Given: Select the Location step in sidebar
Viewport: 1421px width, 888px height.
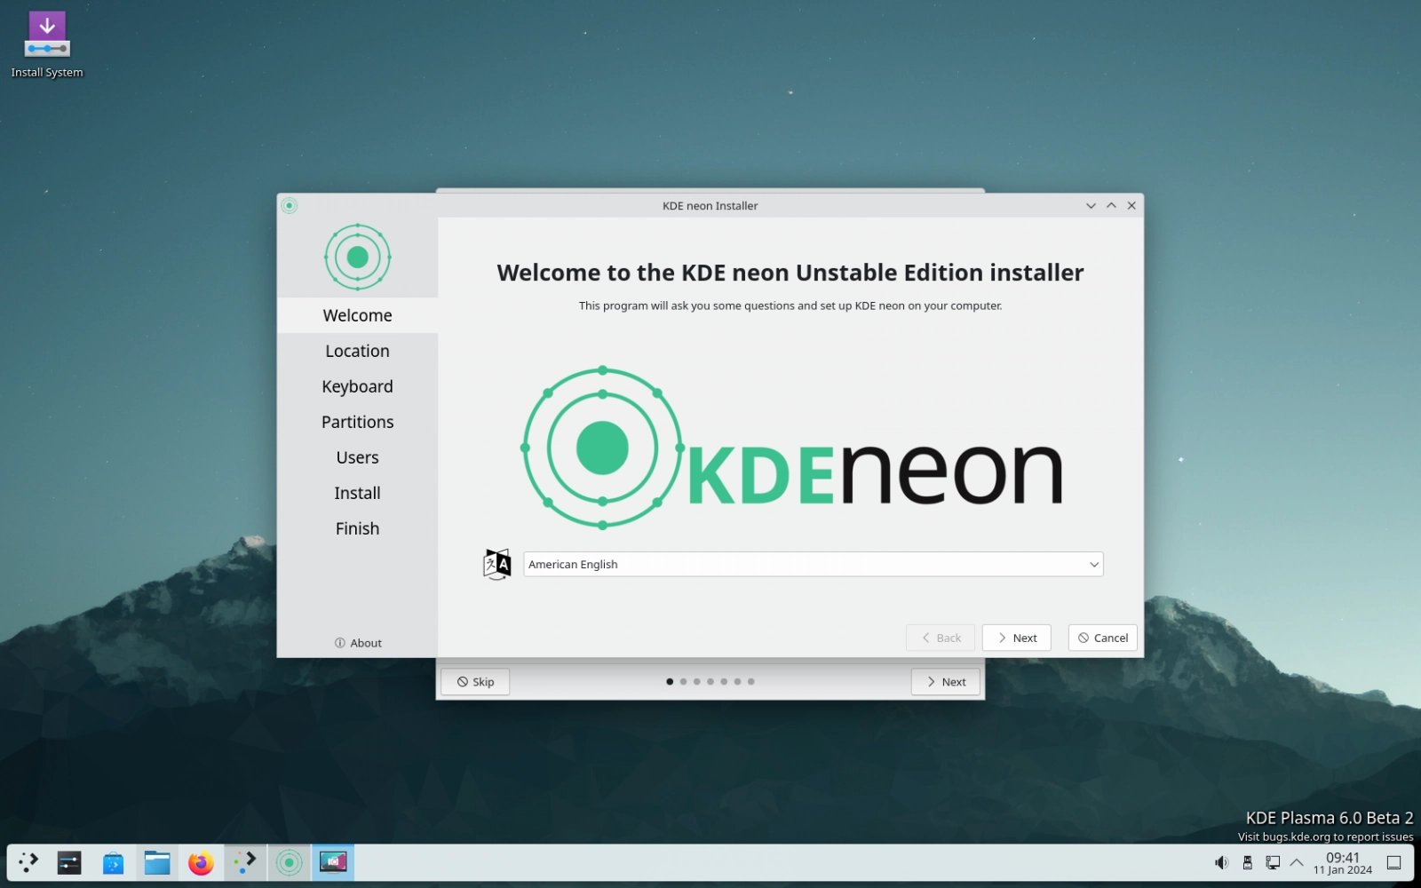Looking at the screenshot, I should coord(357,351).
